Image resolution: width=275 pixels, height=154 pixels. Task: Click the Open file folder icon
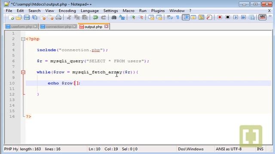19,17
